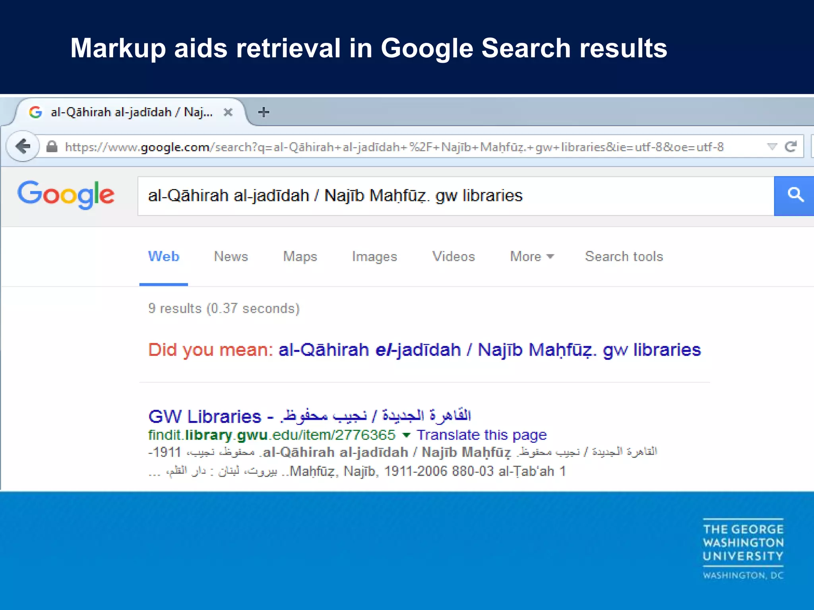Open a new tab with plus icon
Viewport: 814px width, 610px height.
tap(264, 112)
